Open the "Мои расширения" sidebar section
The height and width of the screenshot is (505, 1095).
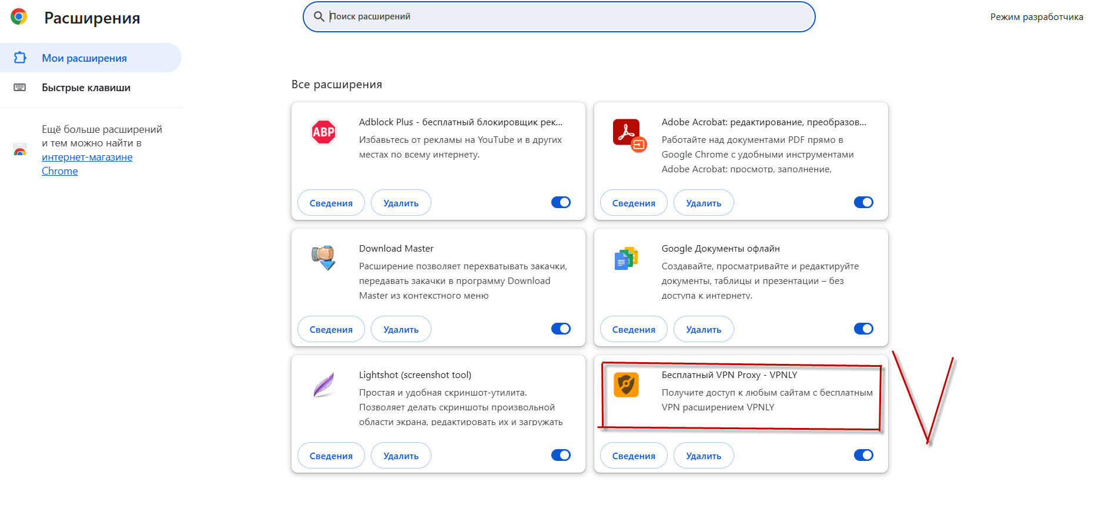coord(84,58)
